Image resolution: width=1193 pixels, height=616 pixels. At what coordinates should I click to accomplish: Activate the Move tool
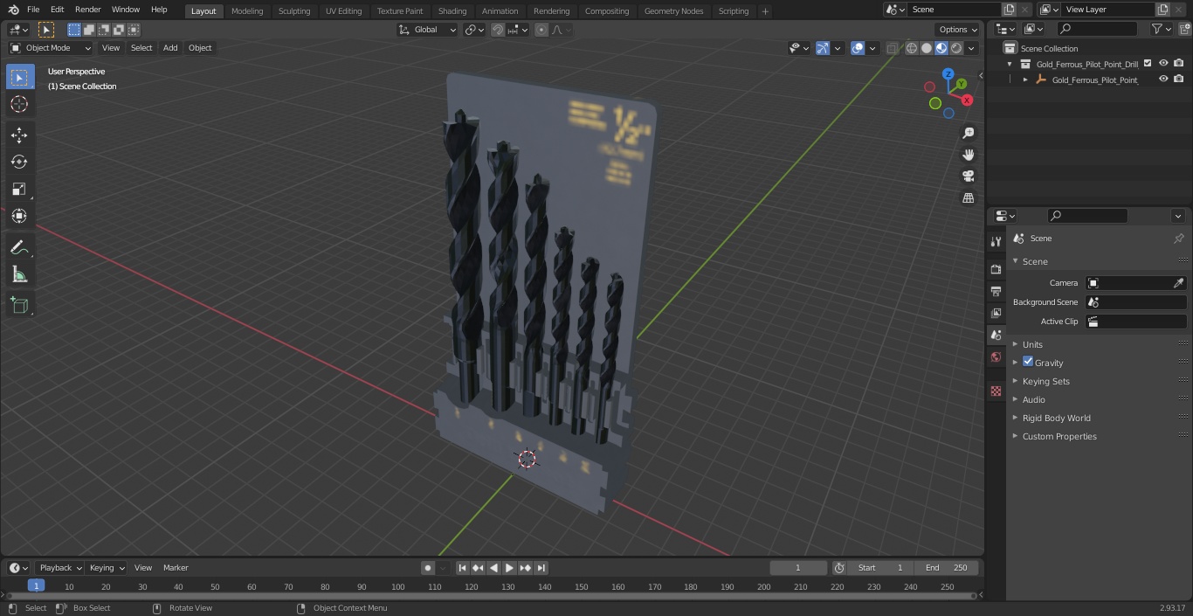(x=19, y=135)
